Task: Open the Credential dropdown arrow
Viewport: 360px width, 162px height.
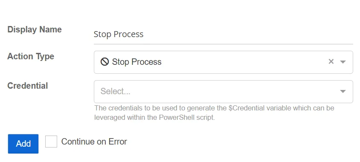Action: point(343,91)
